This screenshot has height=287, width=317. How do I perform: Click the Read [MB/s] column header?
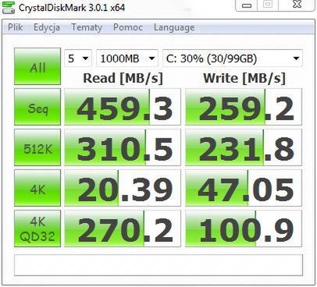pos(123,78)
